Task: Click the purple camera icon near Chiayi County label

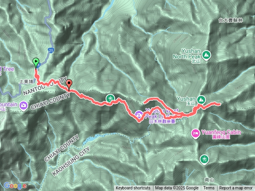Action: coord(24,106)
